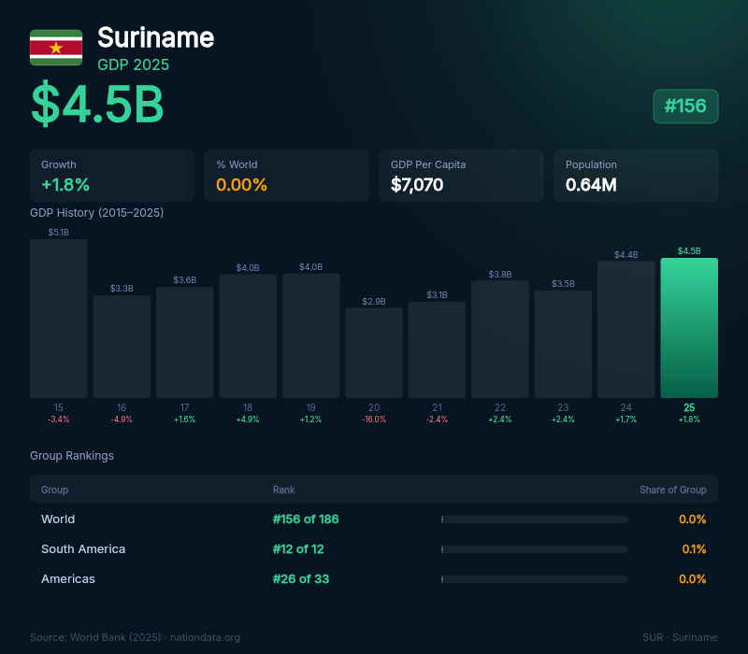Viewport: 748px width, 654px height.
Task: Click the #156 of 186 rank
Action: (306, 519)
